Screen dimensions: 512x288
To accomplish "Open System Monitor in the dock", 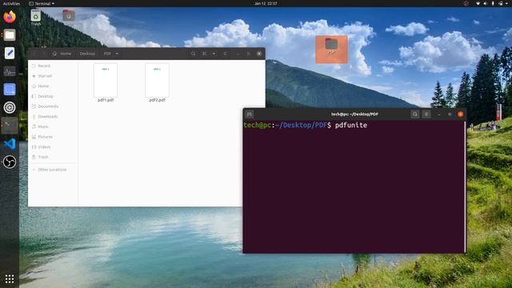I will 10,71.
